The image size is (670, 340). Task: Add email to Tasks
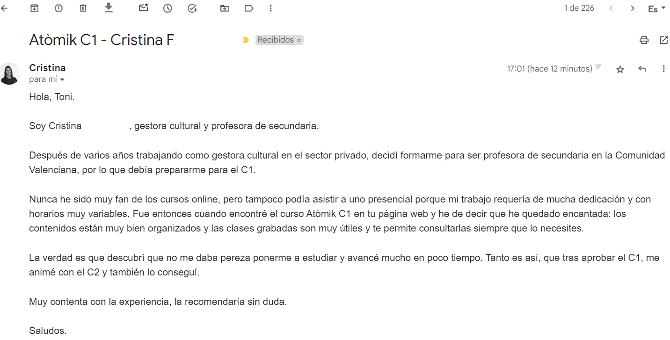pyautogui.click(x=192, y=8)
